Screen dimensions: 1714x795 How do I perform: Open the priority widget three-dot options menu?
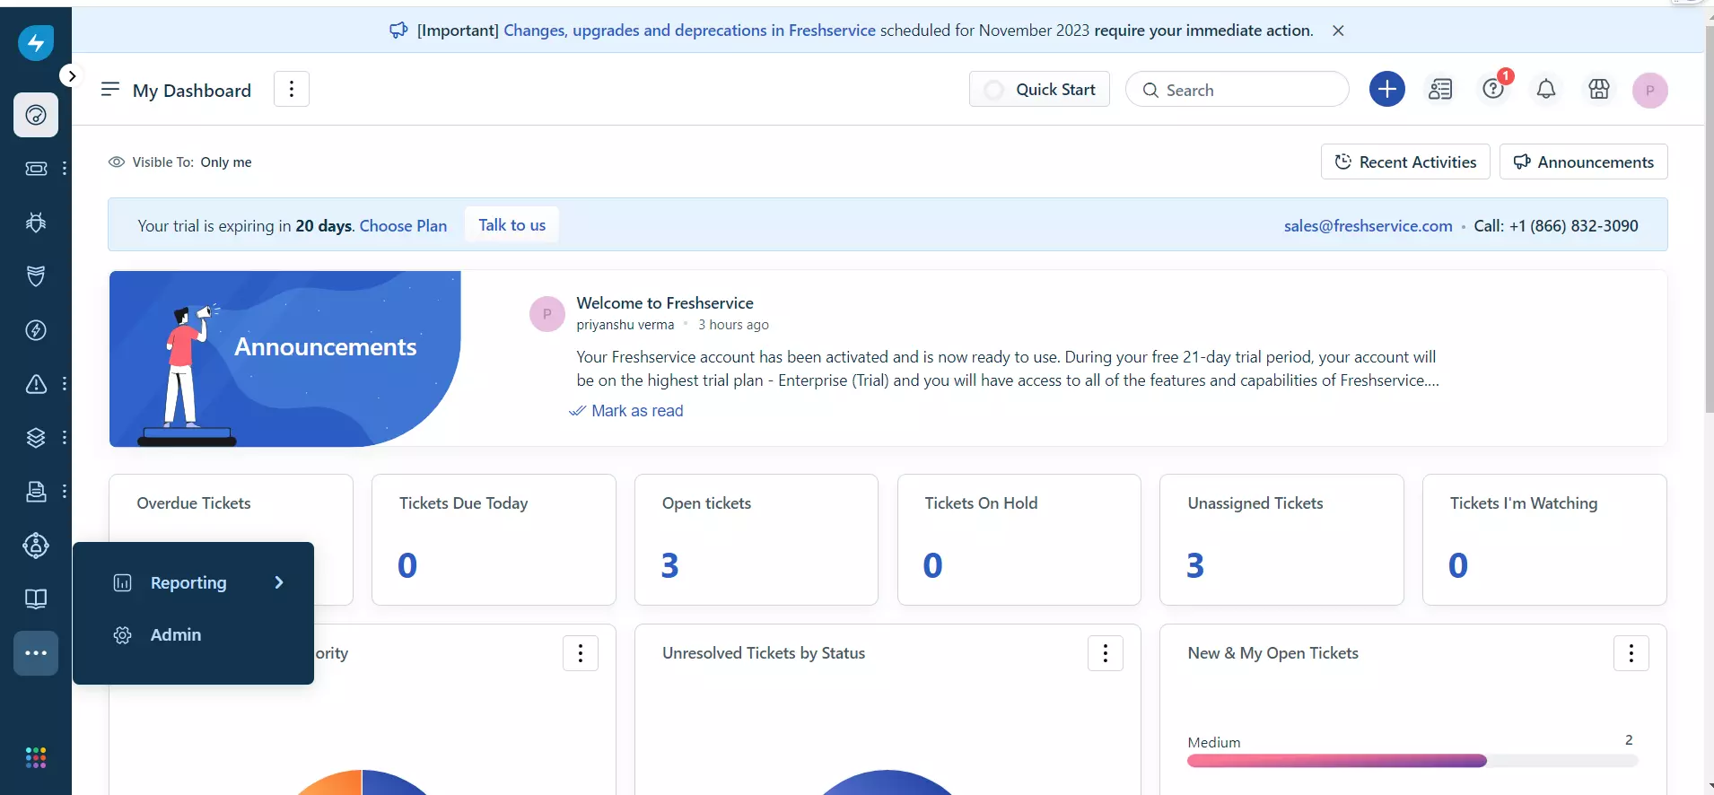(581, 653)
